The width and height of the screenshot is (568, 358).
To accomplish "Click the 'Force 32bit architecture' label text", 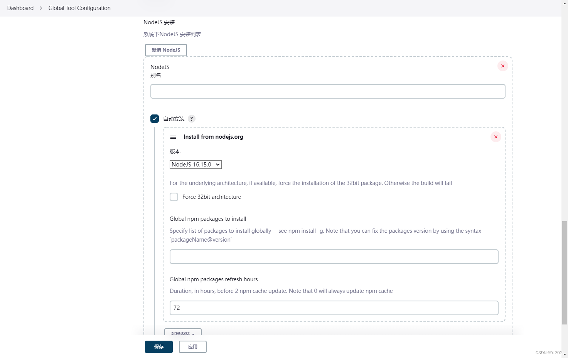I will tap(212, 197).
